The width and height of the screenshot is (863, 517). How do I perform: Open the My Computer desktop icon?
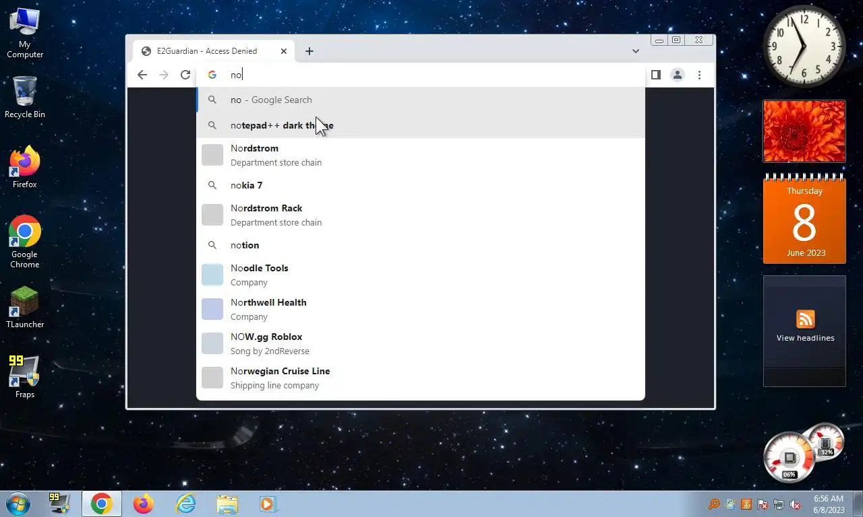(x=25, y=33)
